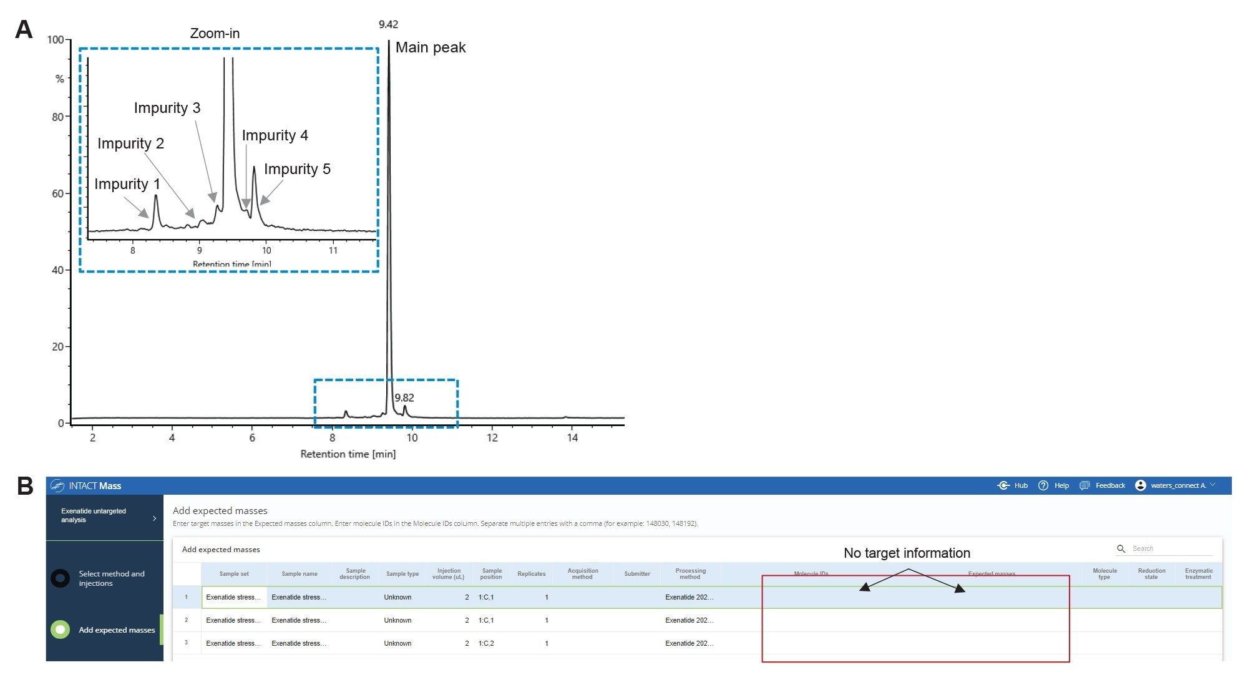
Task: Click the INTACT Mass logo icon
Action: [57, 485]
